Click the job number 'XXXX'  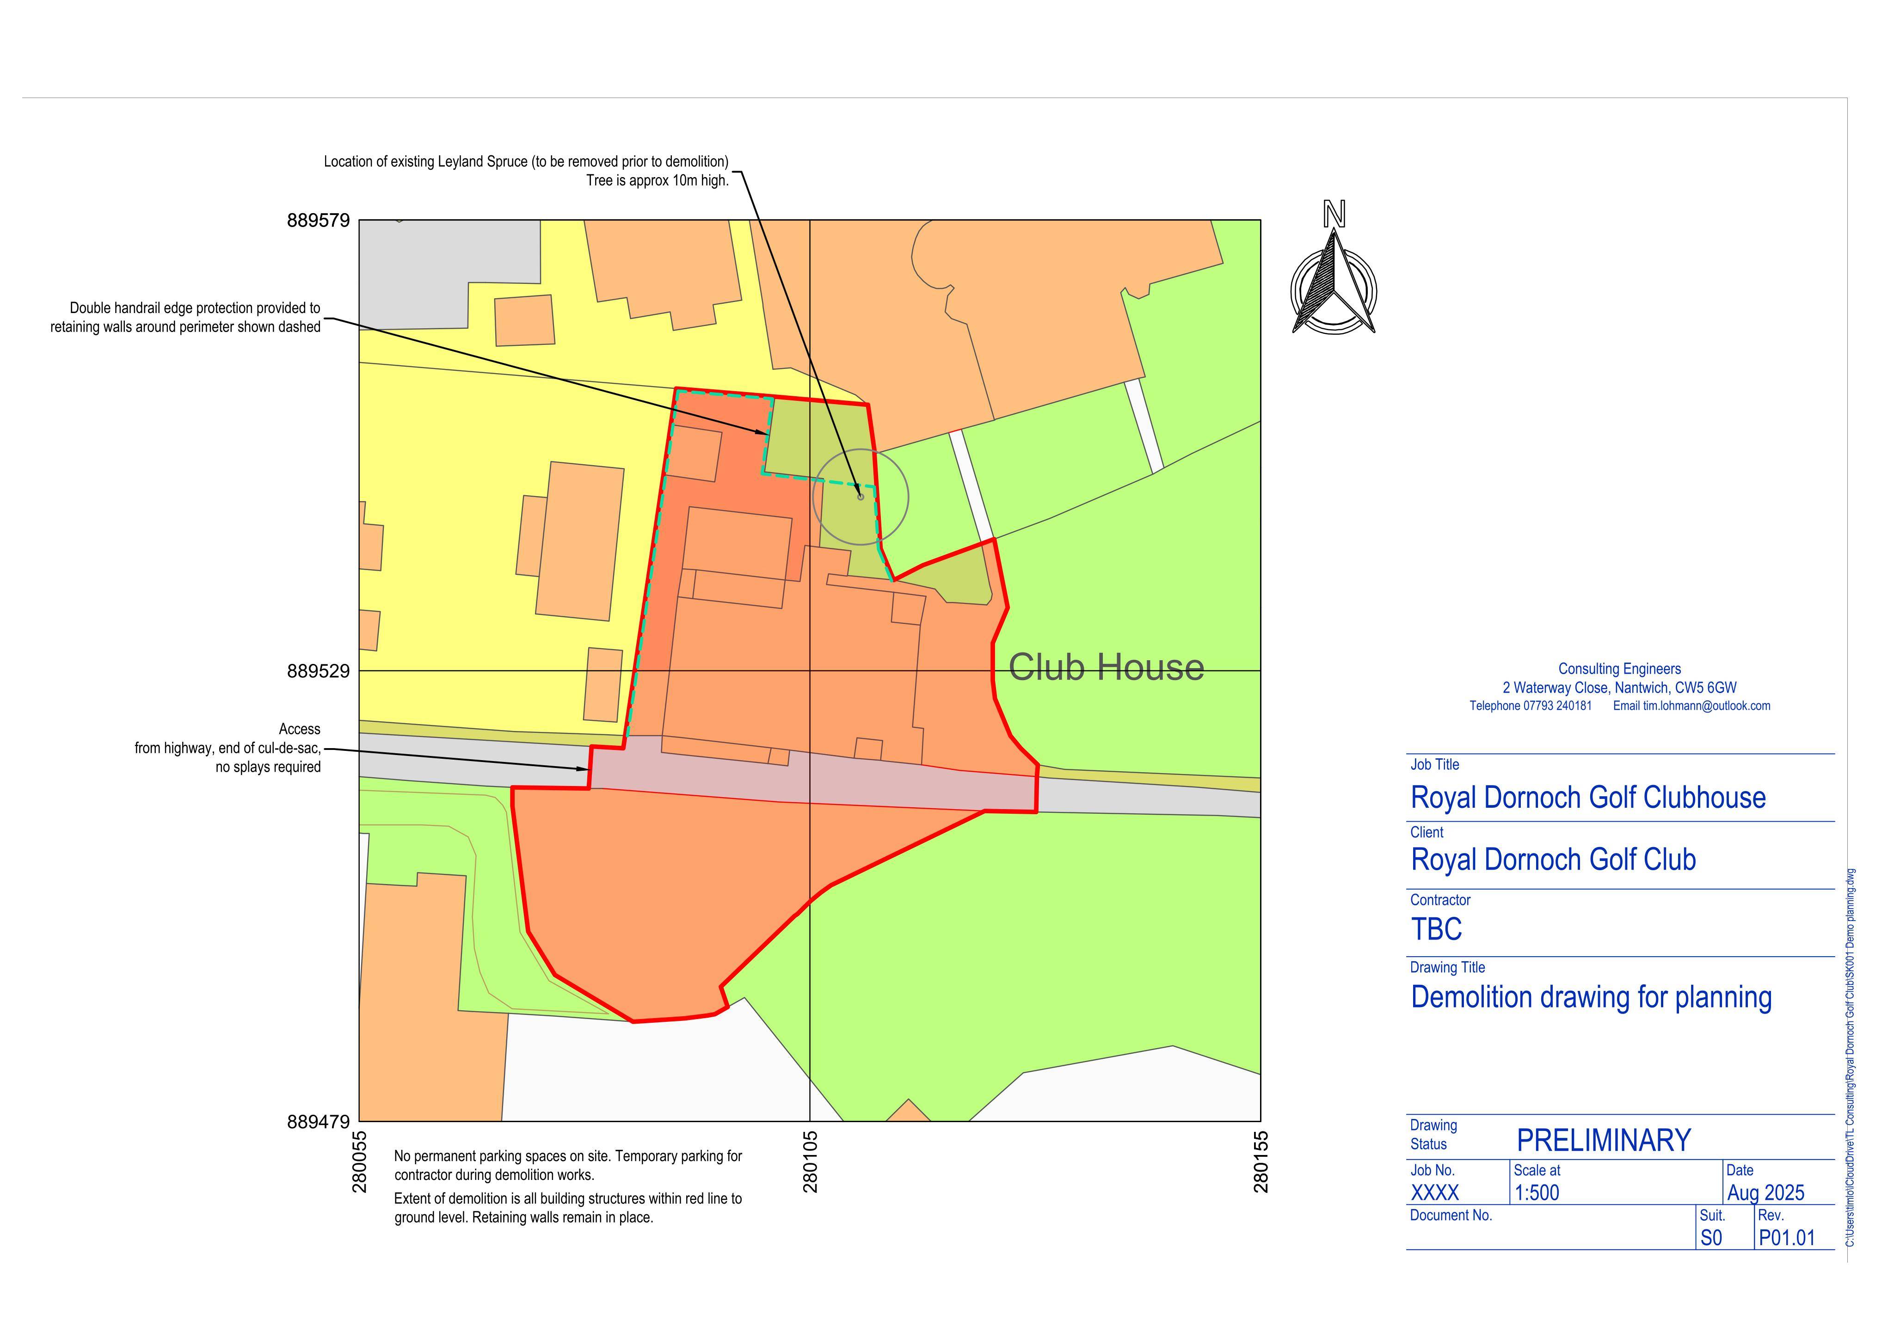pos(1434,1193)
